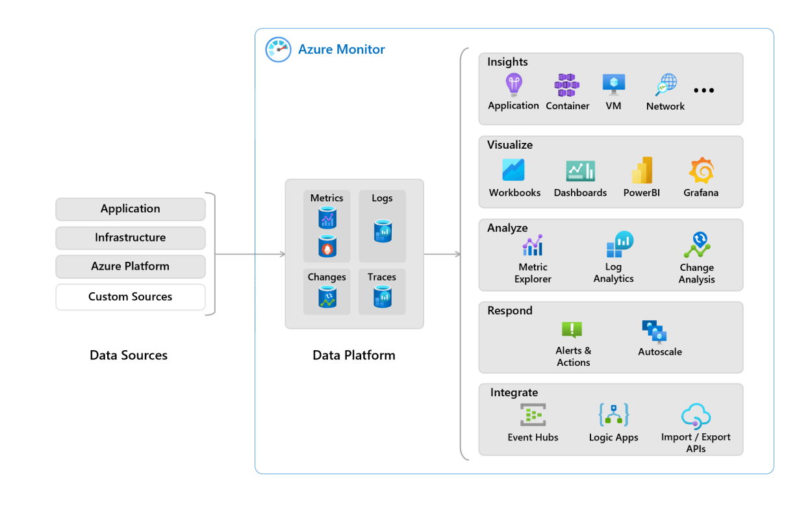Image resolution: width=812 pixels, height=508 pixels.
Task: Click the Metric Explorer icon
Action: (533, 246)
